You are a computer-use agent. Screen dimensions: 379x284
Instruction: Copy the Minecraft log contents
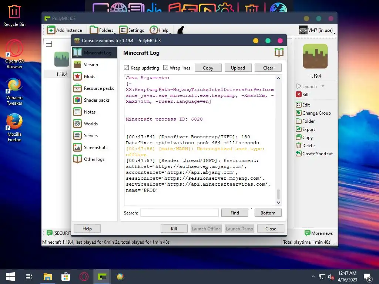pos(208,68)
